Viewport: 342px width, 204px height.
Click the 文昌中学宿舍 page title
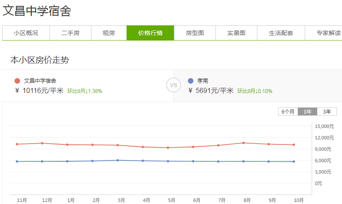(37, 11)
